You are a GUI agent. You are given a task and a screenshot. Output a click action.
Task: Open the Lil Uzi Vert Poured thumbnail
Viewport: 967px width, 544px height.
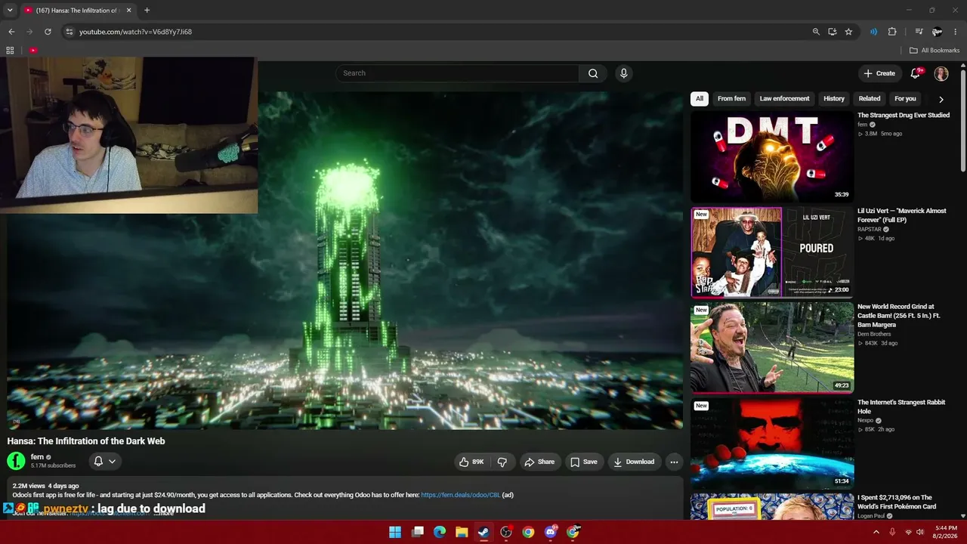pyautogui.click(x=772, y=252)
